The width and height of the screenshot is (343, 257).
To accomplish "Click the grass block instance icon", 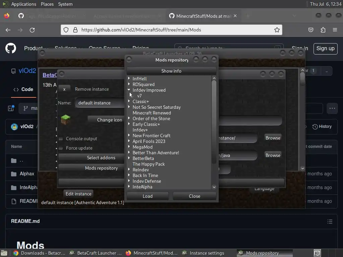I will [x=65, y=119].
